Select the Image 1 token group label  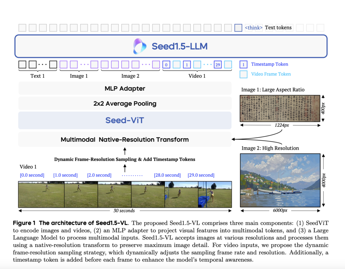[x=79, y=76]
